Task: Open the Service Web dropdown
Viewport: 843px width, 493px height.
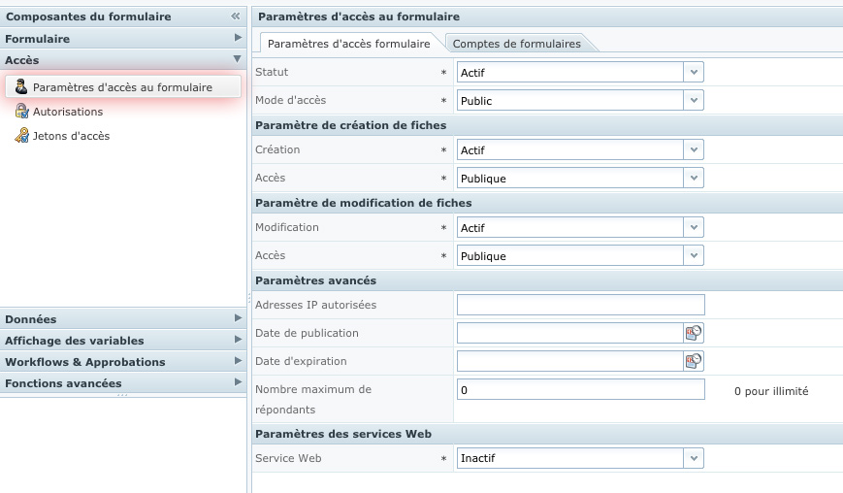Action: click(x=693, y=458)
